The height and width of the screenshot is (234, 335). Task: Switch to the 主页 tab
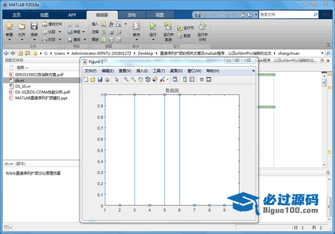click(x=16, y=15)
